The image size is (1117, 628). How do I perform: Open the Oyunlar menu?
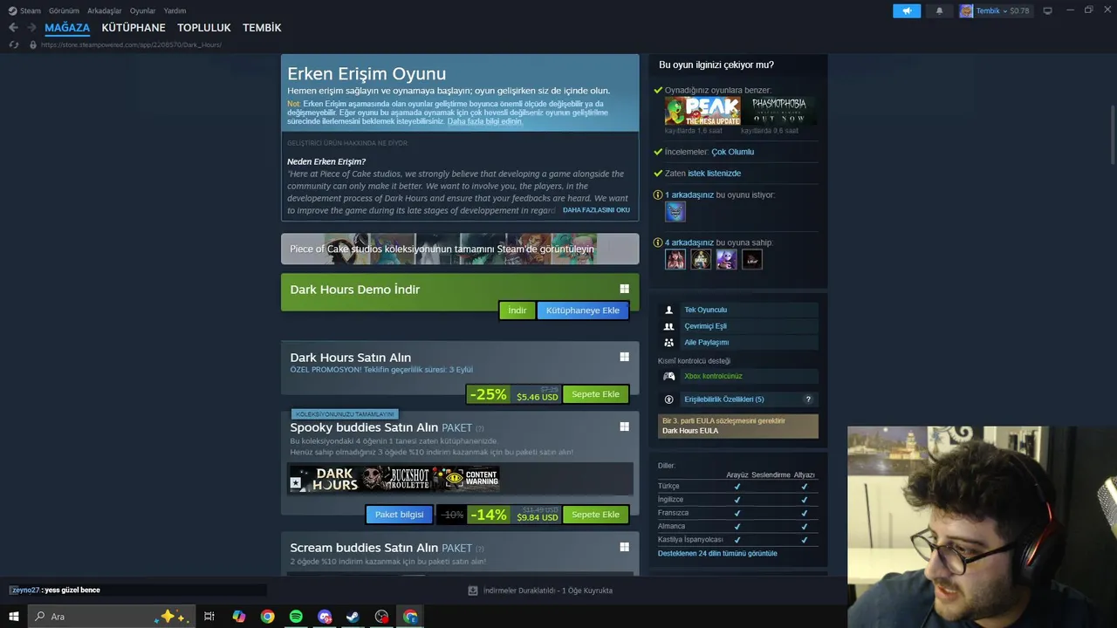coord(142,10)
